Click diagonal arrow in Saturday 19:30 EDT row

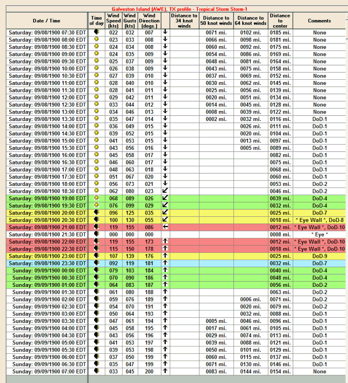(x=165, y=205)
